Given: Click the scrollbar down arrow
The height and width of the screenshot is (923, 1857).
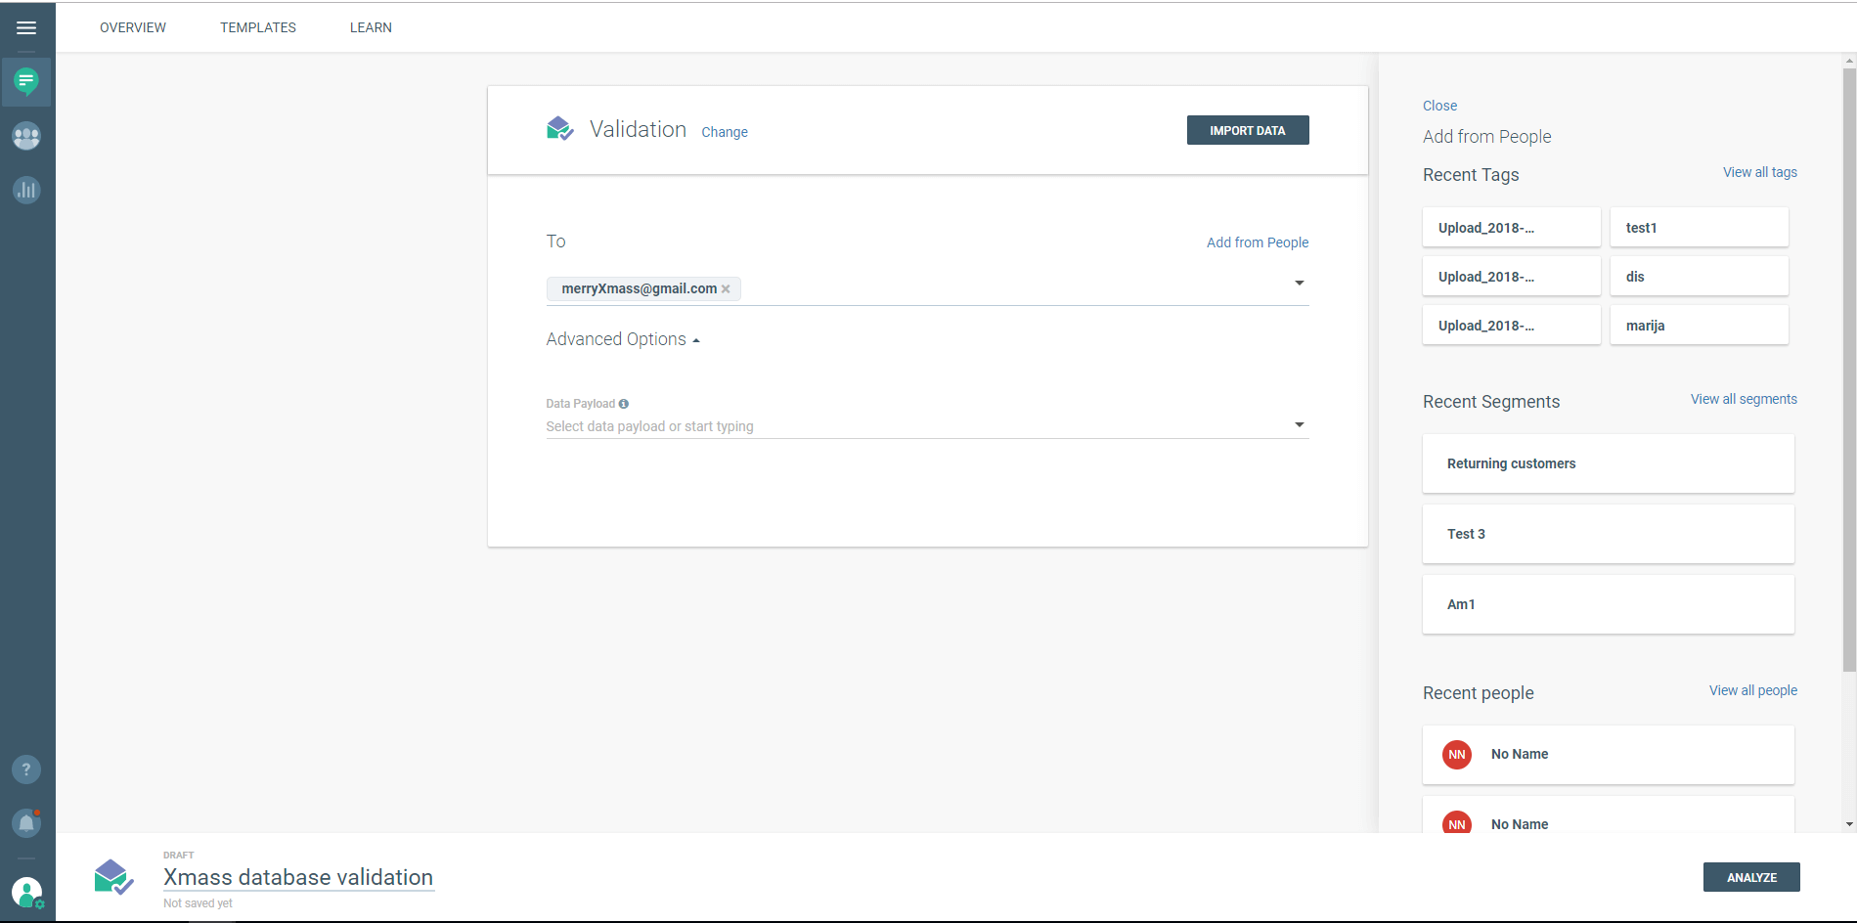Looking at the screenshot, I should (1849, 824).
